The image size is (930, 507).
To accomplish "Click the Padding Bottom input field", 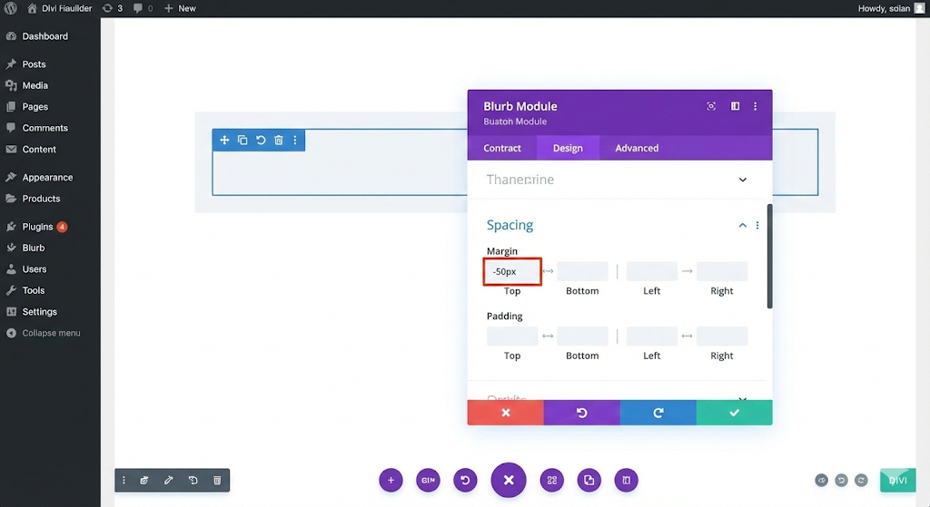I will point(582,336).
